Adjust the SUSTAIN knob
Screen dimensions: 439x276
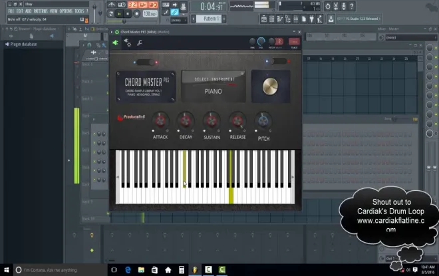(x=212, y=121)
